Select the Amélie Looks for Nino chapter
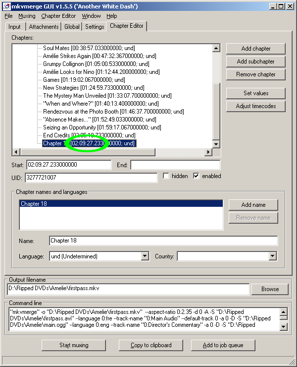Screen dimensions: 297x367 (101, 72)
